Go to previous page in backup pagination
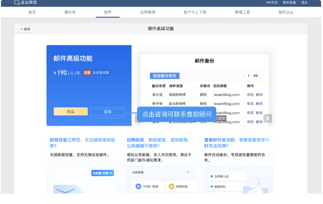The image size is (323, 204). (x=244, y=75)
